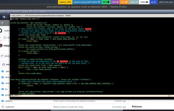Open the data folder
Screen dimensions: 174x111
tap(7, 77)
